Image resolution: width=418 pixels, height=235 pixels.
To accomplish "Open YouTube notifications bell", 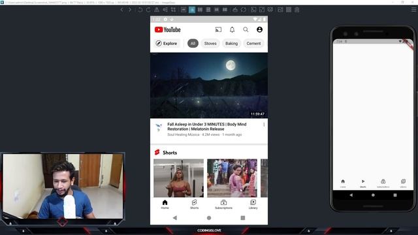I will (x=233, y=29).
